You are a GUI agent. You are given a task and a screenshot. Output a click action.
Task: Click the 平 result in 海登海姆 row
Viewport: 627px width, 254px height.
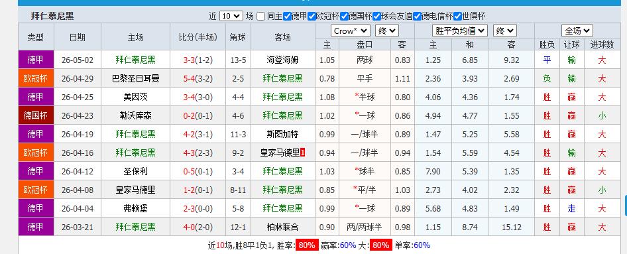click(547, 60)
